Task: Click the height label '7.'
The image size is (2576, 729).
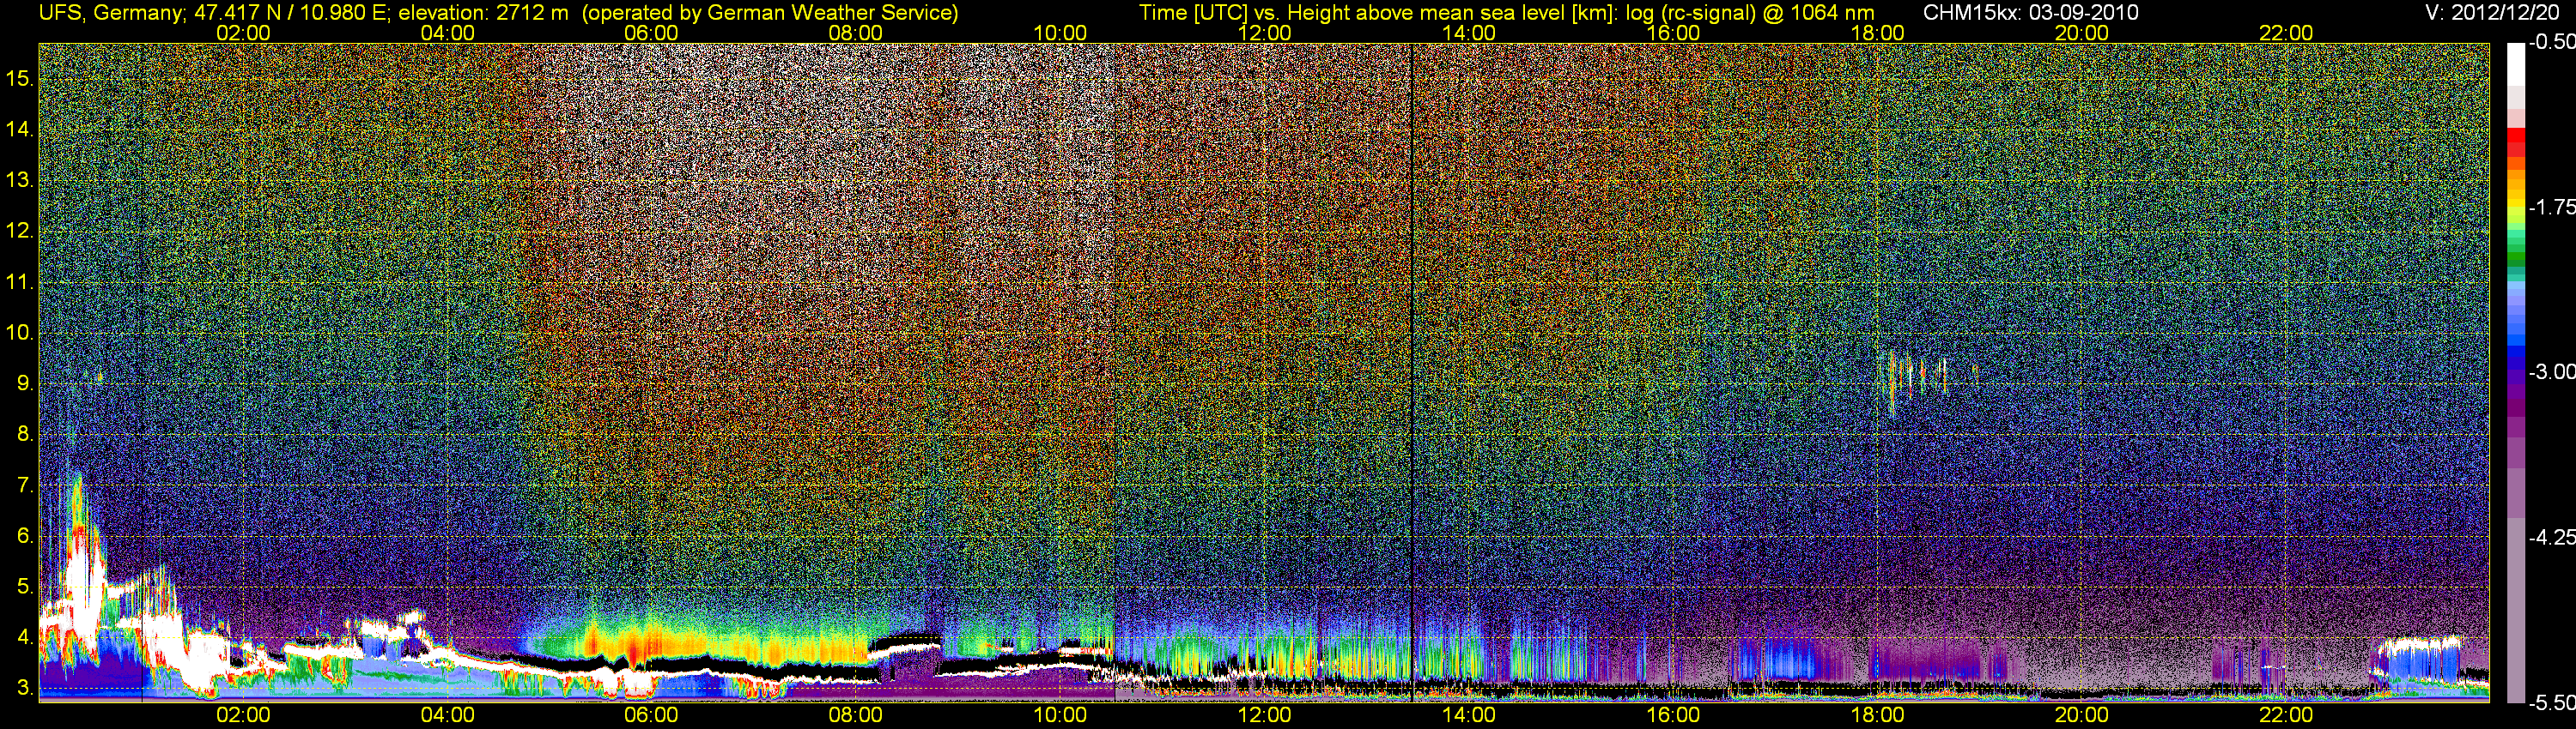Action: 25,485
